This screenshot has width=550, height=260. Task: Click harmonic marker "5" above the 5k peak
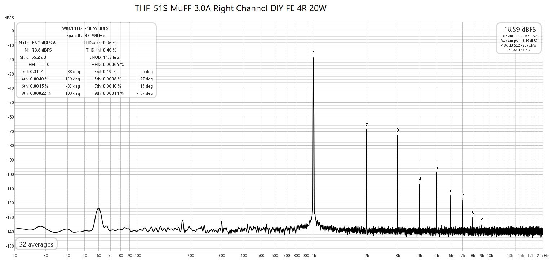coord(436,168)
